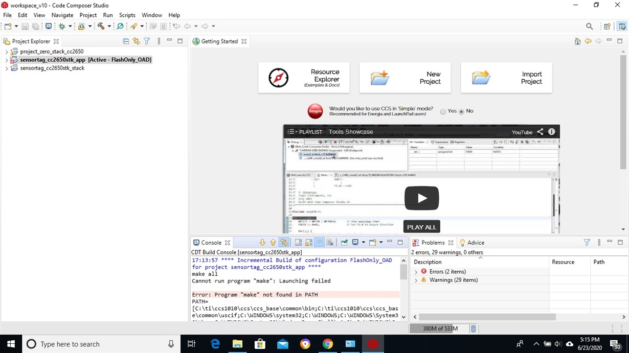The image size is (629, 353).
Task: Click the taskbar search box
Action: click(x=101, y=344)
